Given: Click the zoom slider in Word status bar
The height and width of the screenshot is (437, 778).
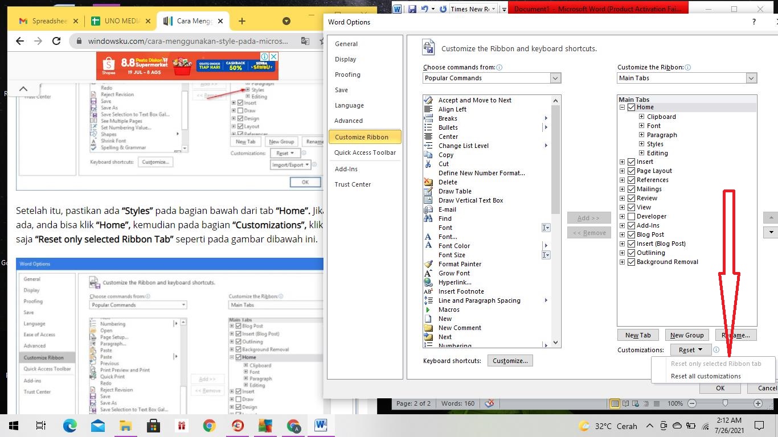Looking at the screenshot, I should point(724,403).
